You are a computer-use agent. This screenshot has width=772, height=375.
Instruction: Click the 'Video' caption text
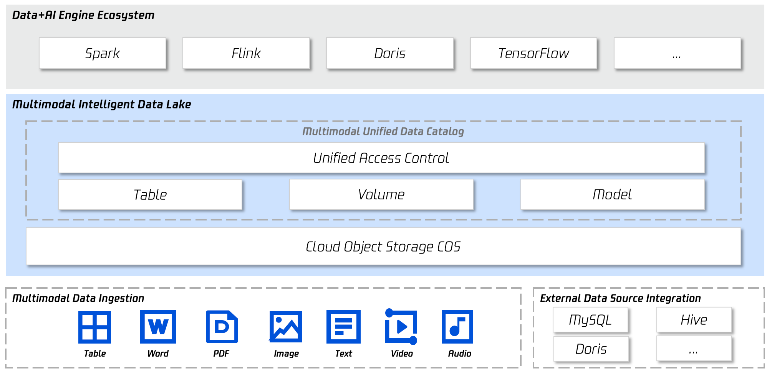(402, 354)
